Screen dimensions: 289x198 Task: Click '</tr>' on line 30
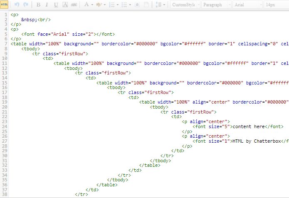pos(167,156)
